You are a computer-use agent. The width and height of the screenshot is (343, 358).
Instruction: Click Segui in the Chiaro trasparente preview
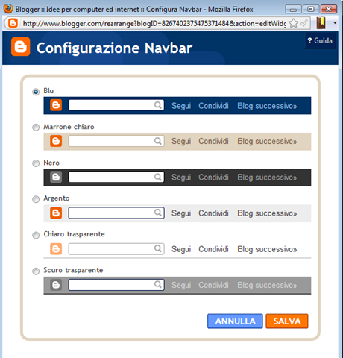[x=181, y=249]
